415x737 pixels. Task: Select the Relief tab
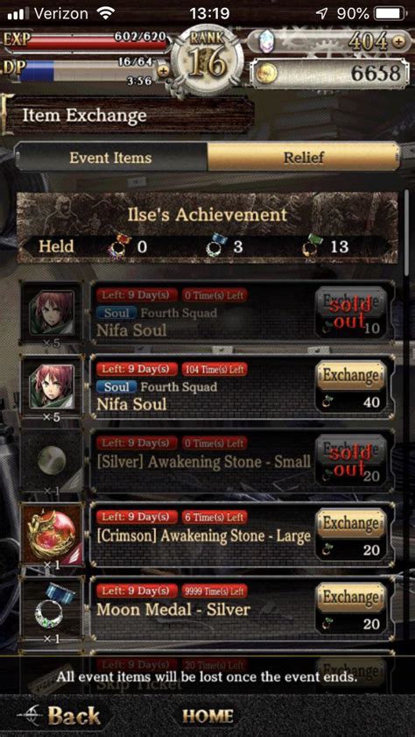303,157
